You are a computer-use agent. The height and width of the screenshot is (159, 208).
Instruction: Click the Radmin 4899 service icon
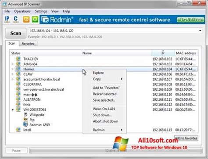25,125
